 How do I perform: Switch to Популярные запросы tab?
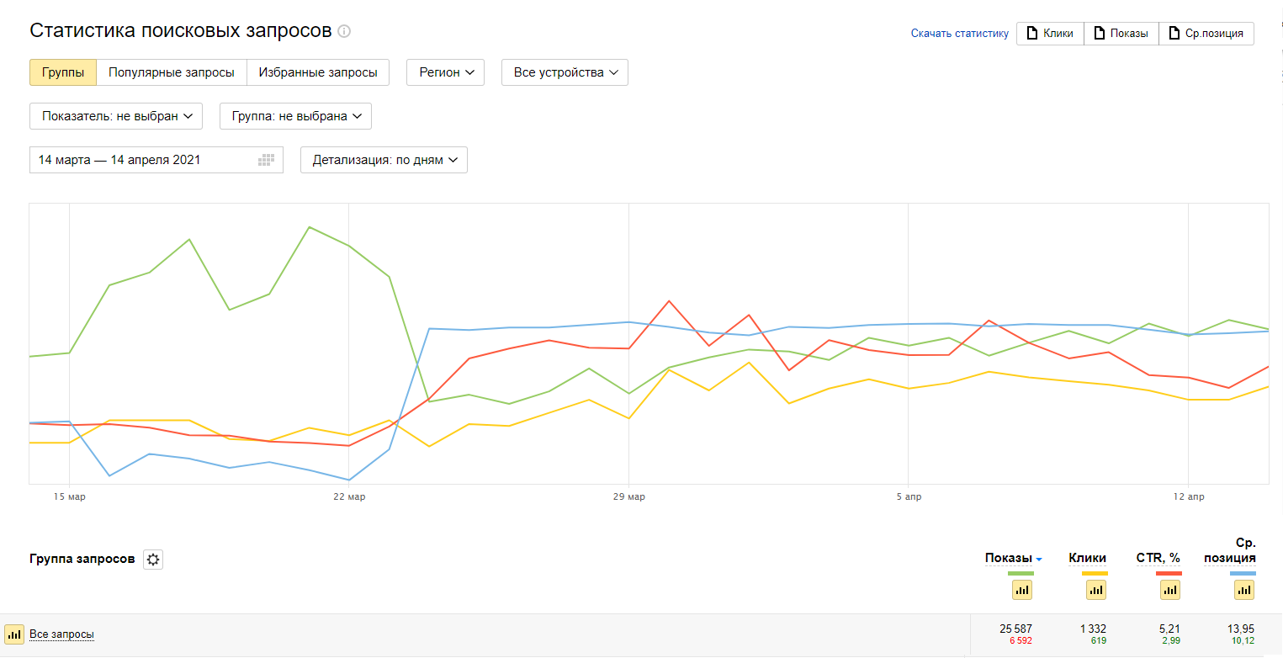(172, 72)
